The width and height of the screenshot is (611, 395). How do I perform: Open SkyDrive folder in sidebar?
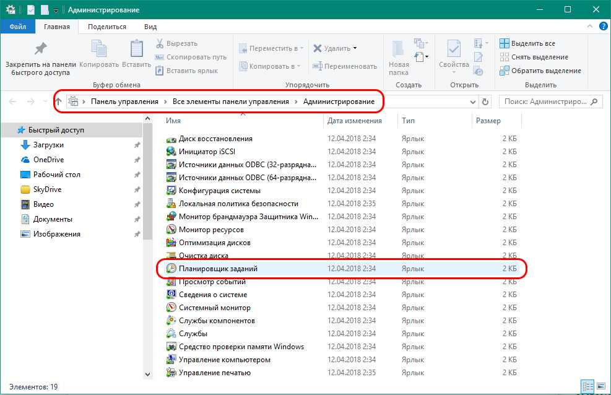(x=47, y=189)
